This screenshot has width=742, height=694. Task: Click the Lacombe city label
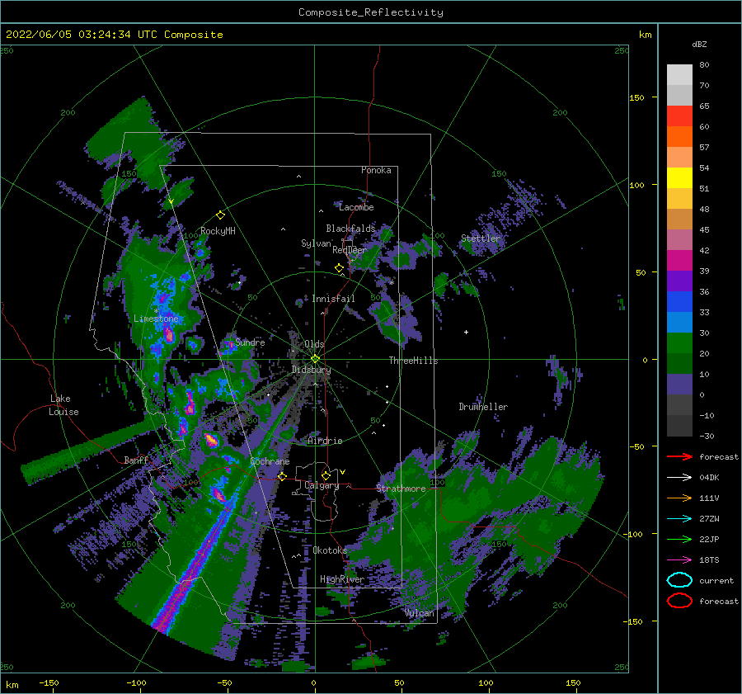pyautogui.click(x=356, y=207)
